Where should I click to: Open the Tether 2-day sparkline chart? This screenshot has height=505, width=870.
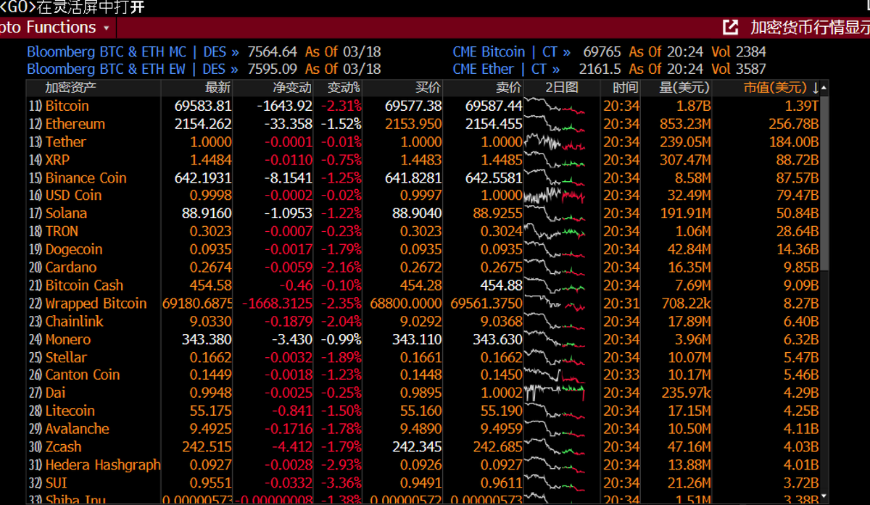[555, 142]
